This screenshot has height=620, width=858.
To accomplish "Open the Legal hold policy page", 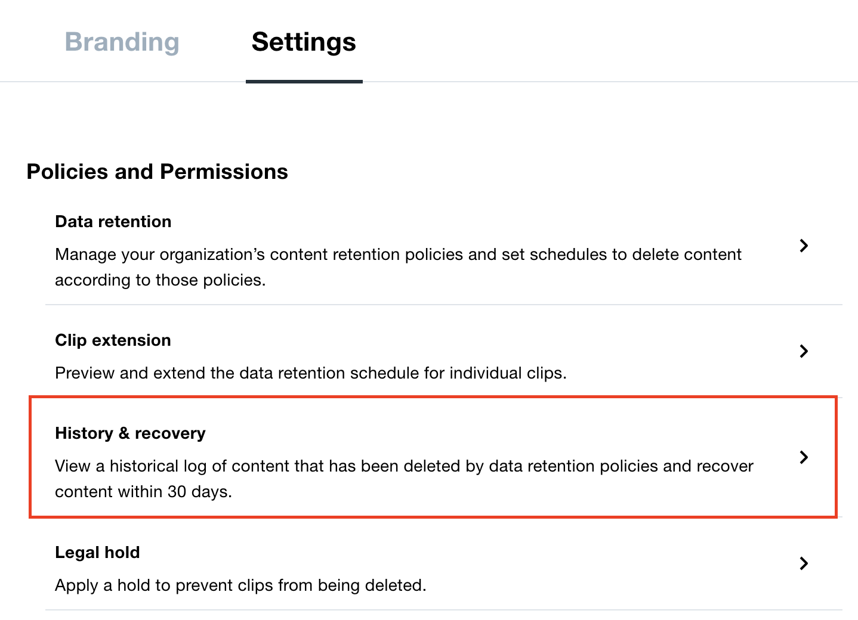I will 97,553.
